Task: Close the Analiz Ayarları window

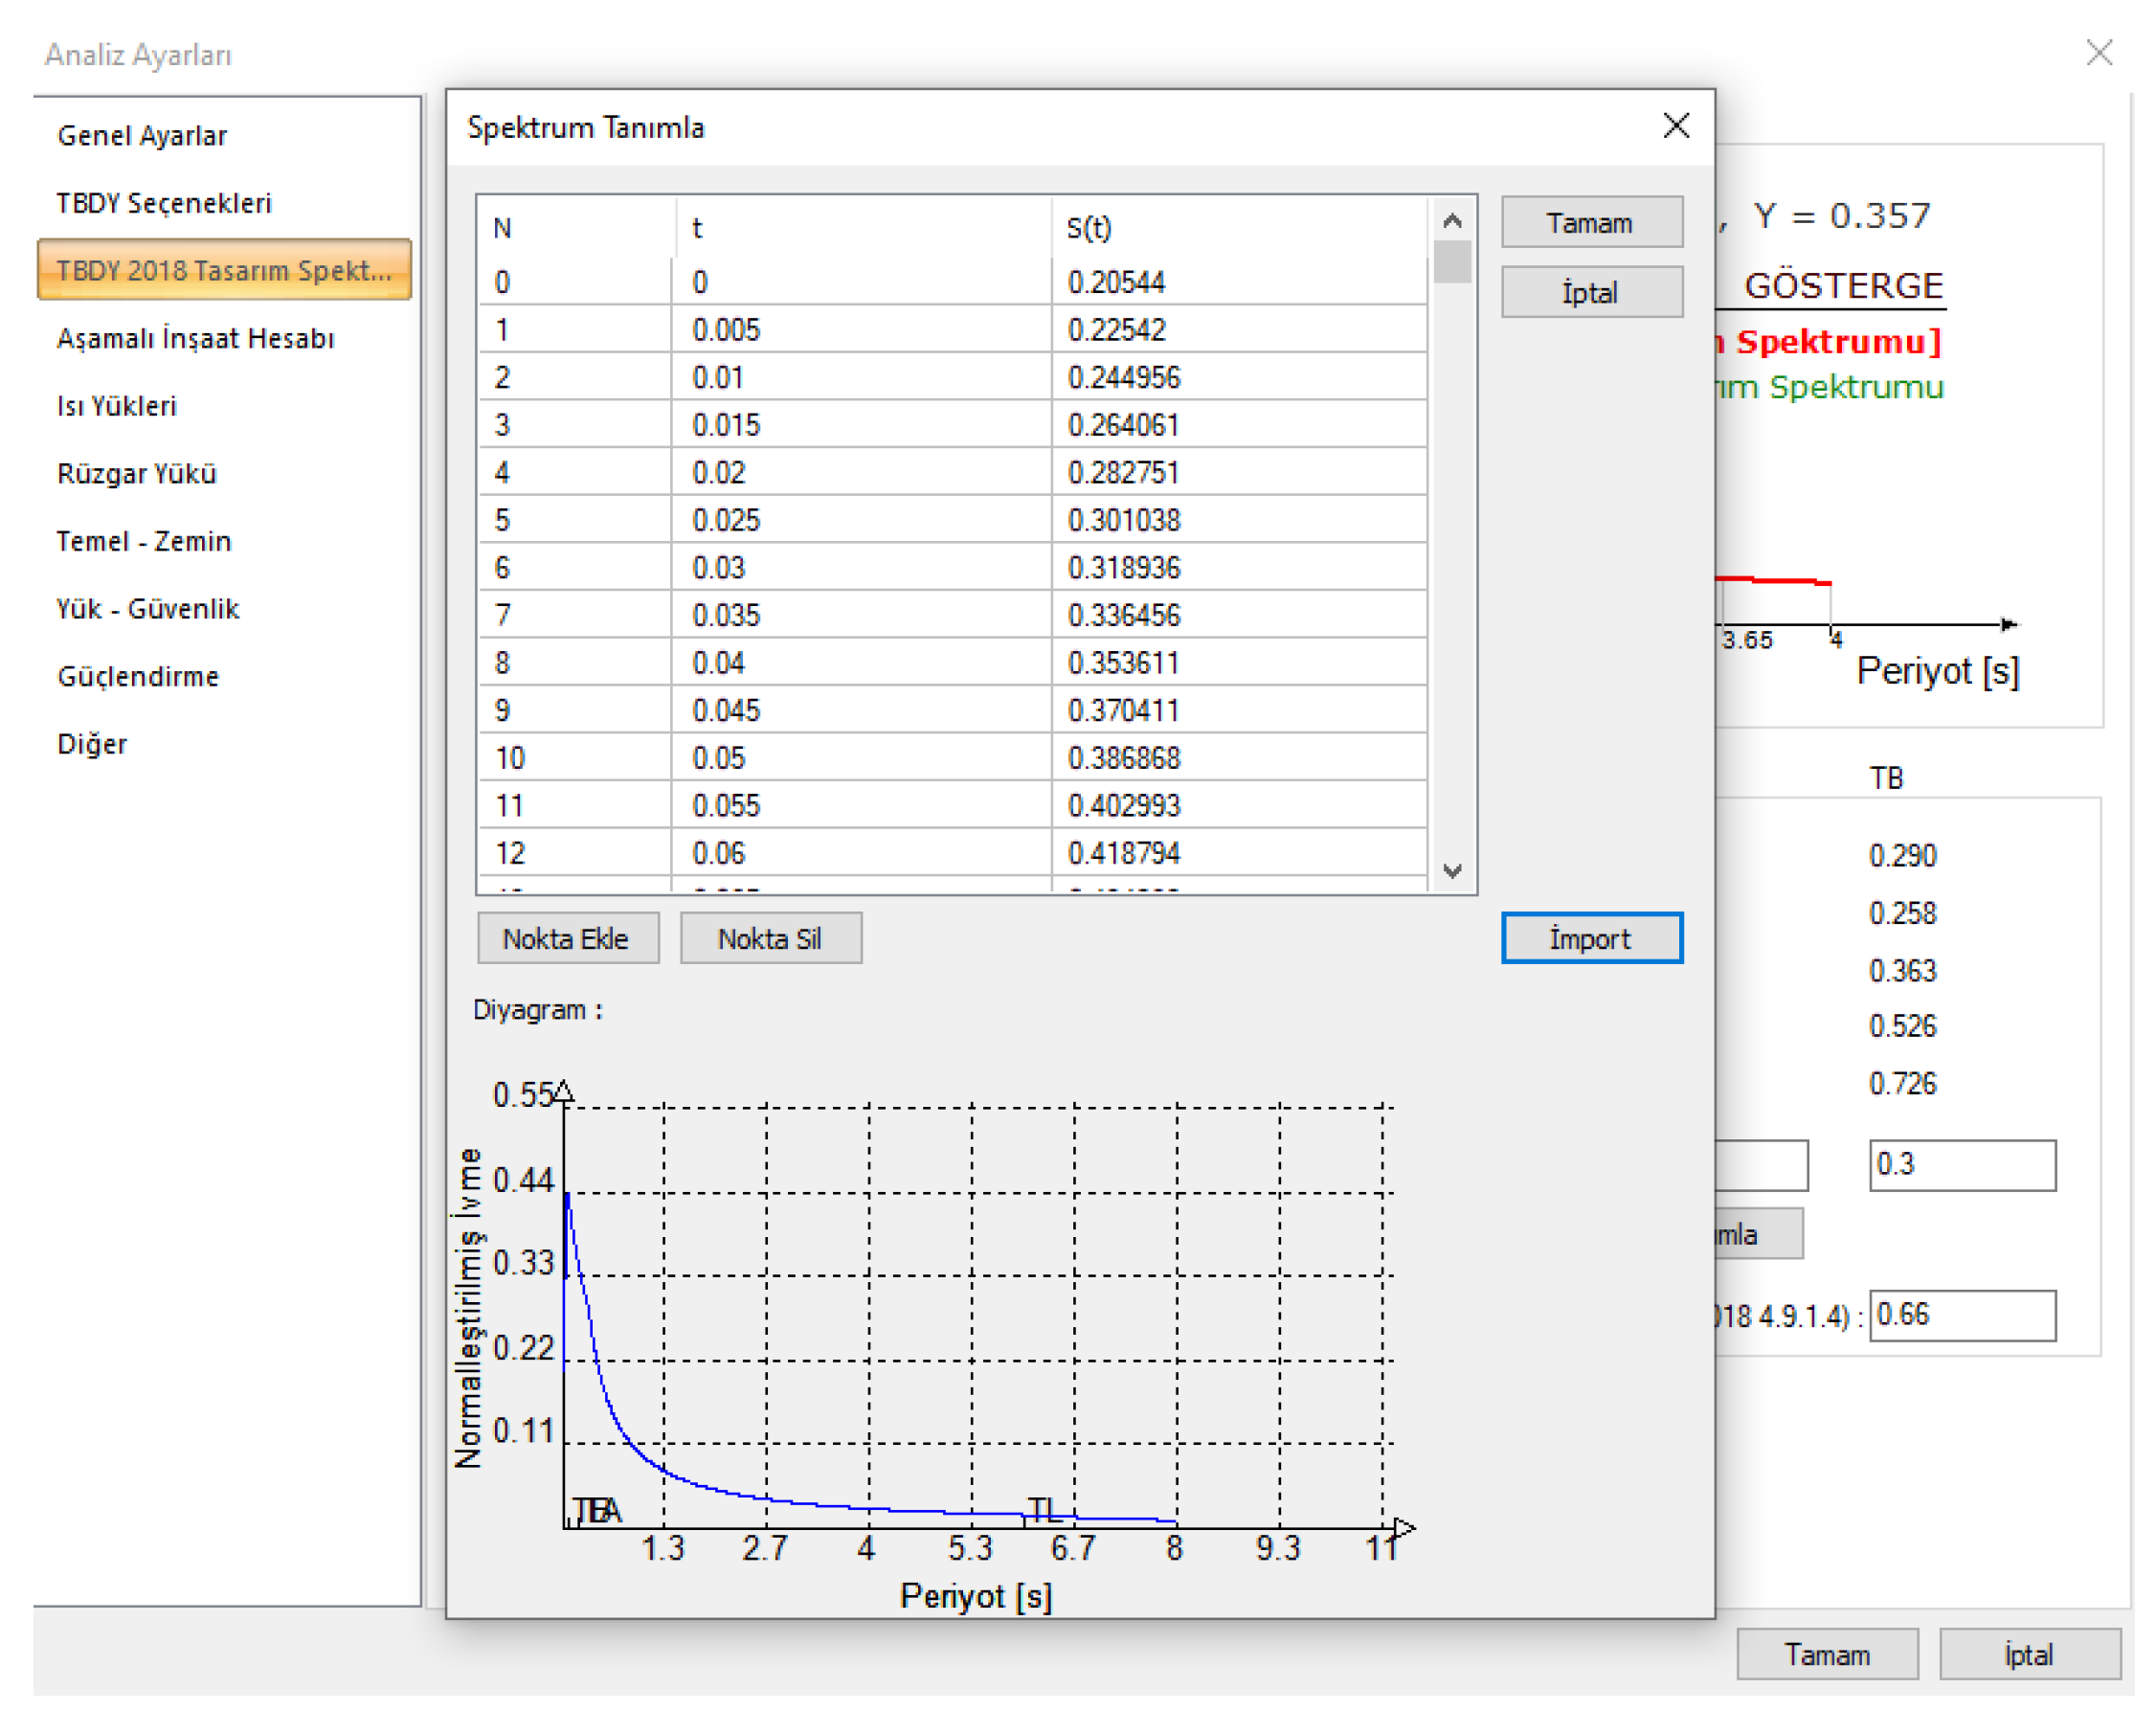Action: 2099,52
